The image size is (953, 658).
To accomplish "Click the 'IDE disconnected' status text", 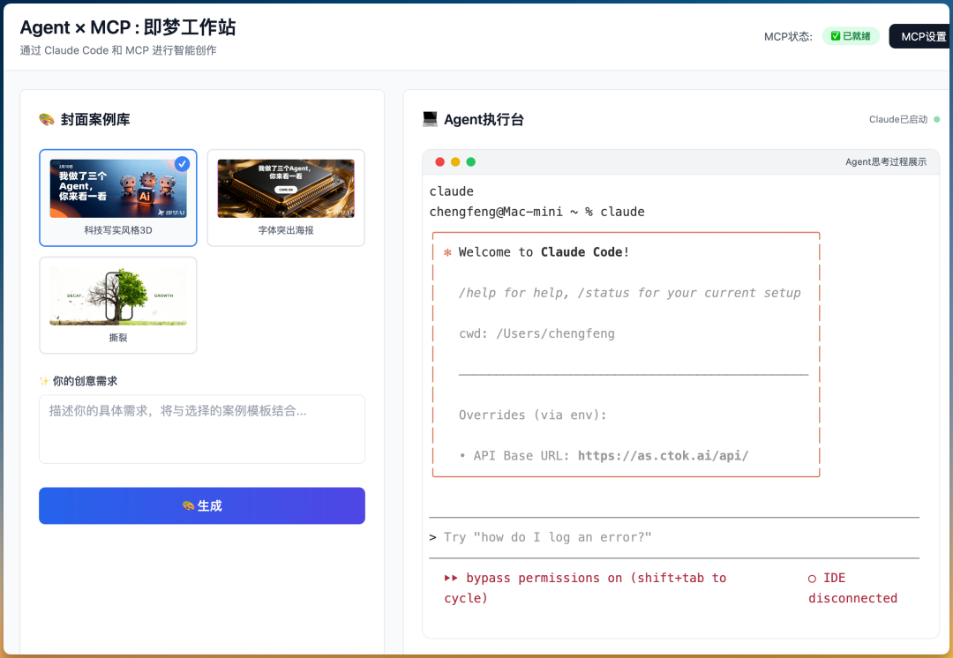I will point(852,588).
